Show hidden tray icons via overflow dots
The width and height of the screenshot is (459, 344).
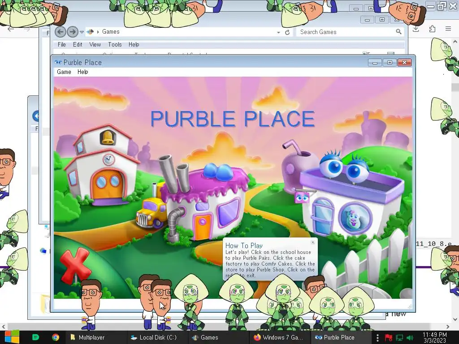[x=377, y=338]
